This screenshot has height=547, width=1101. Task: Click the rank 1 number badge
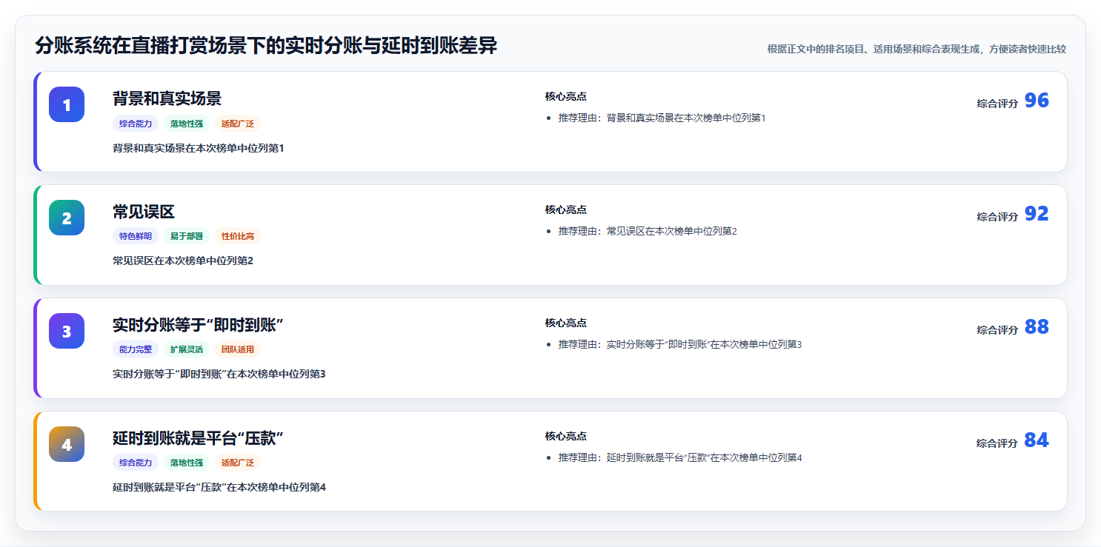point(67,104)
